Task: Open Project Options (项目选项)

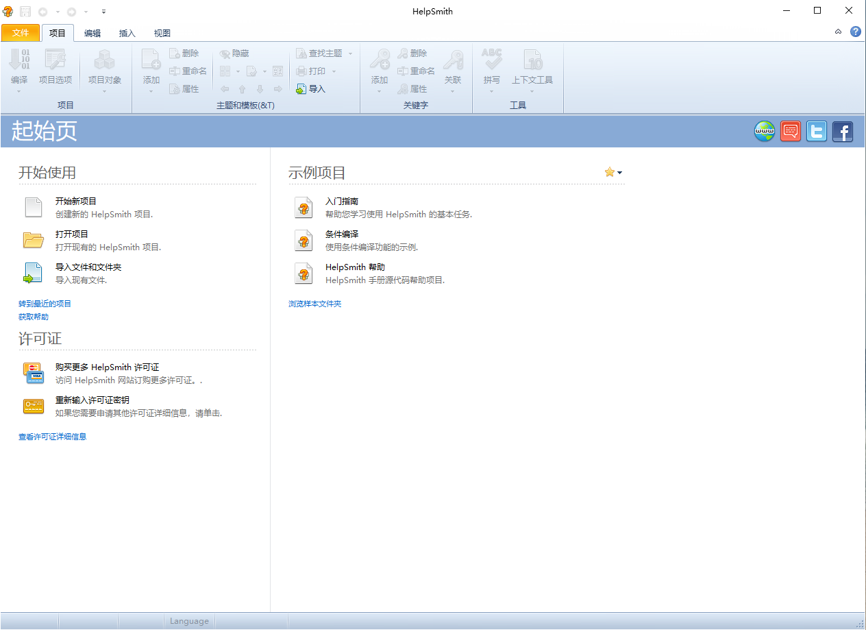Action: 55,67
